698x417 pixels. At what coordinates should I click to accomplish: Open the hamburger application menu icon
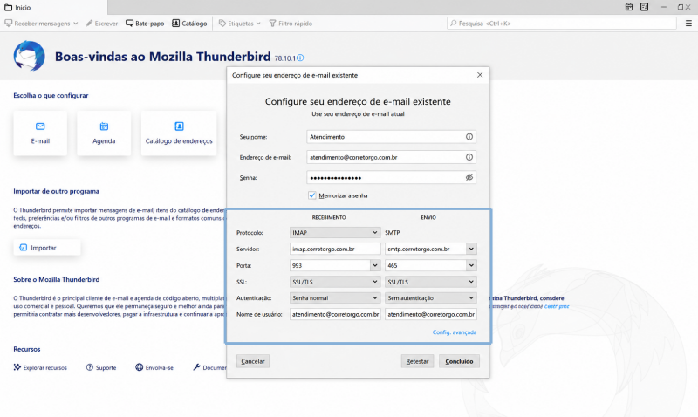click(688, 24)
